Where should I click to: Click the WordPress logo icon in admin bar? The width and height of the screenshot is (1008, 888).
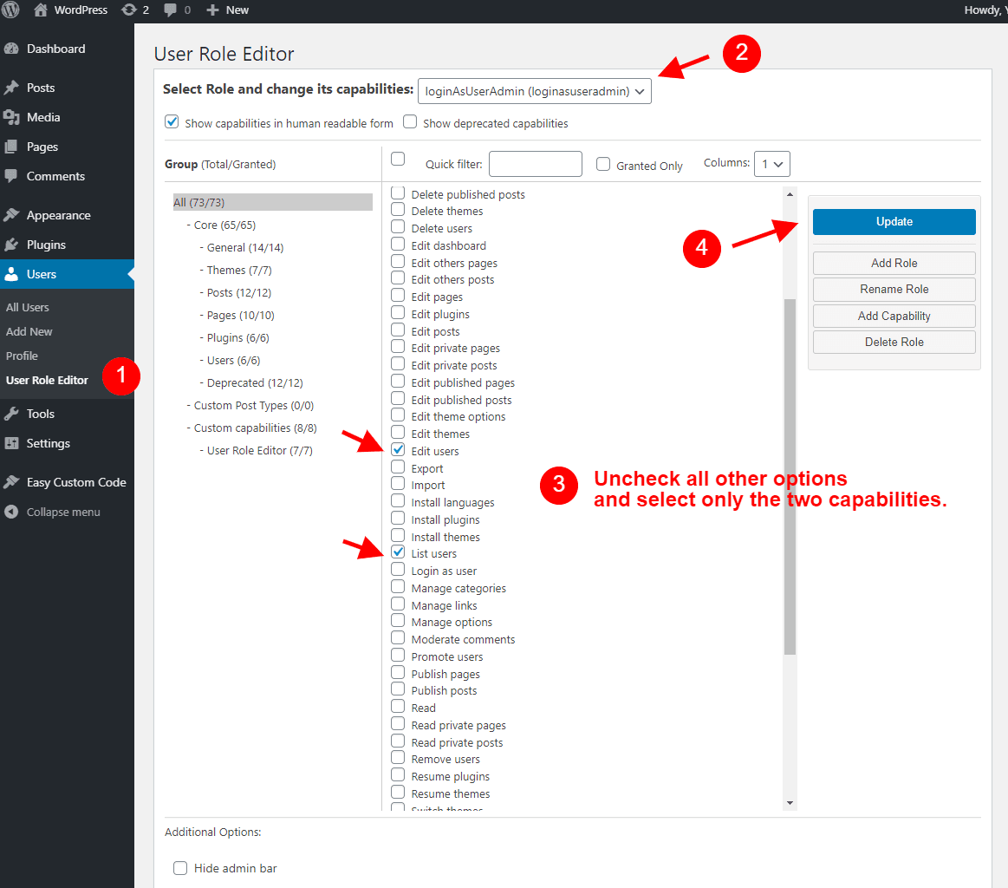coord(10,10)
